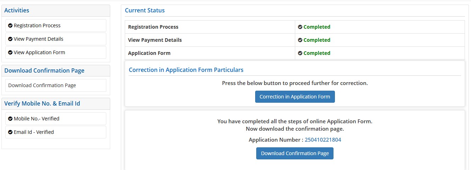This screenshot has height=170, width=471.
Task: Click the Current Status panel heading
Action: pos(145,10)
